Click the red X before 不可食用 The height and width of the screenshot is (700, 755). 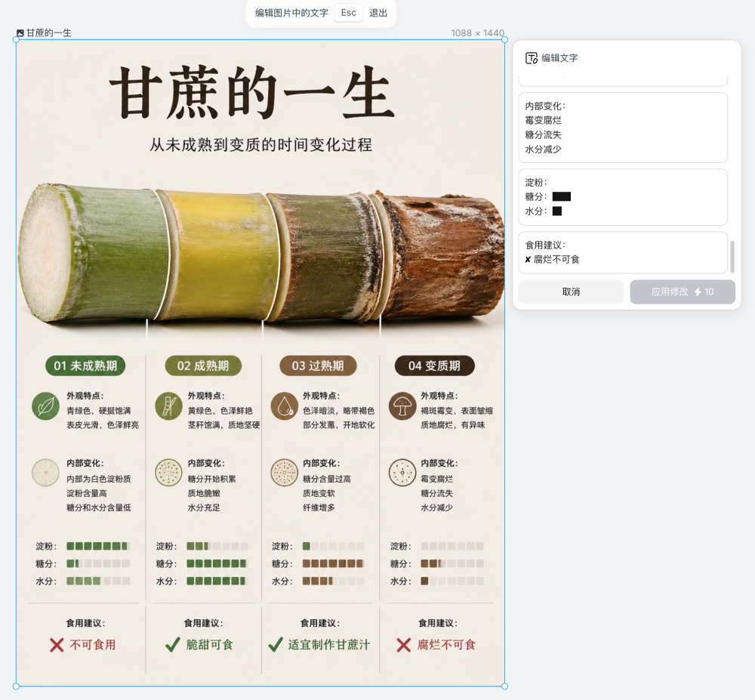pyautogui.click(x=57, y=645)
